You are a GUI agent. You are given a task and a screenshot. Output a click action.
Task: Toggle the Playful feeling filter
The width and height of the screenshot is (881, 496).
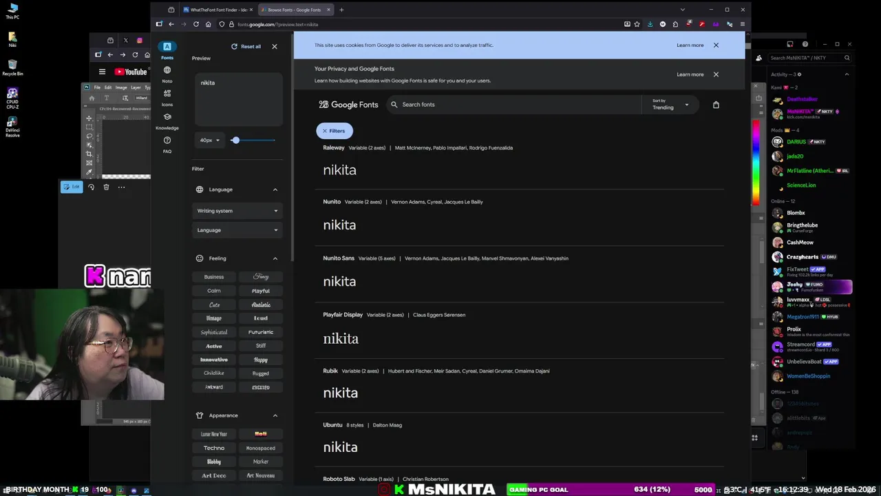click(x=261, y=291)
